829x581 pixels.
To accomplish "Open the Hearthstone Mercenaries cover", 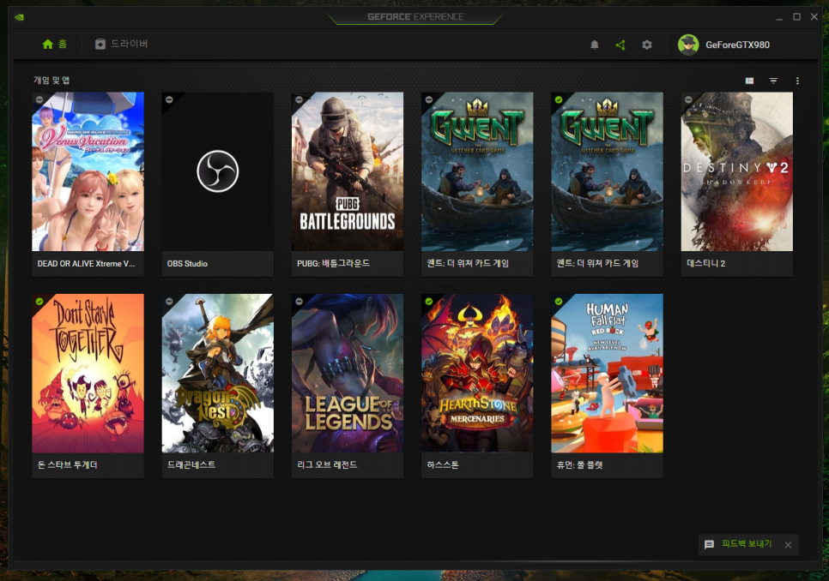I will pyautogui.click(x=477, y=373).
